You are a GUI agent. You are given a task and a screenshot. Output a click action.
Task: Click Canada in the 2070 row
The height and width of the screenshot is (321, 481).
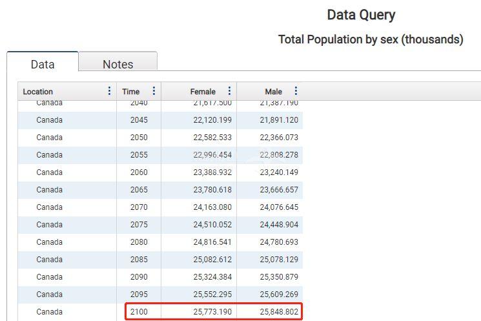(49, 207)
